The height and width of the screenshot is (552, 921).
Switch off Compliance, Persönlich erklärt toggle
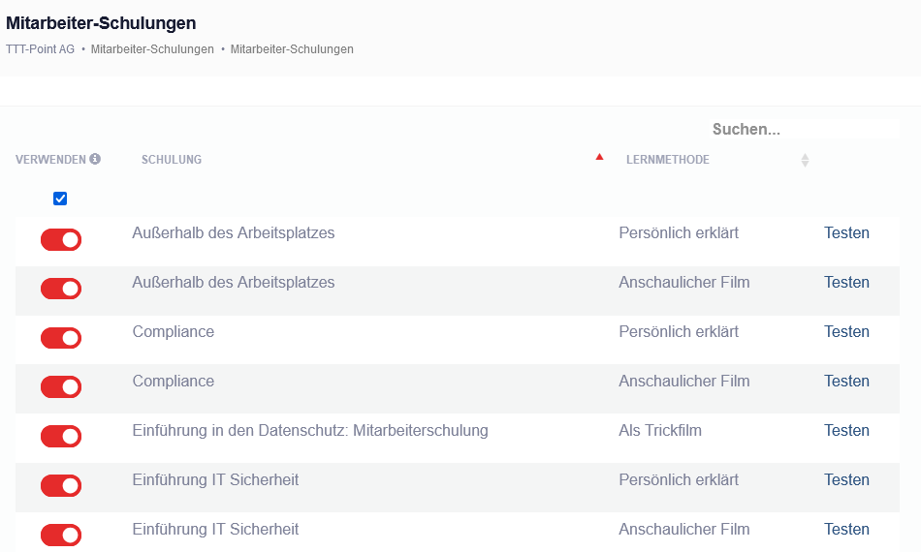tap(61, 338)
